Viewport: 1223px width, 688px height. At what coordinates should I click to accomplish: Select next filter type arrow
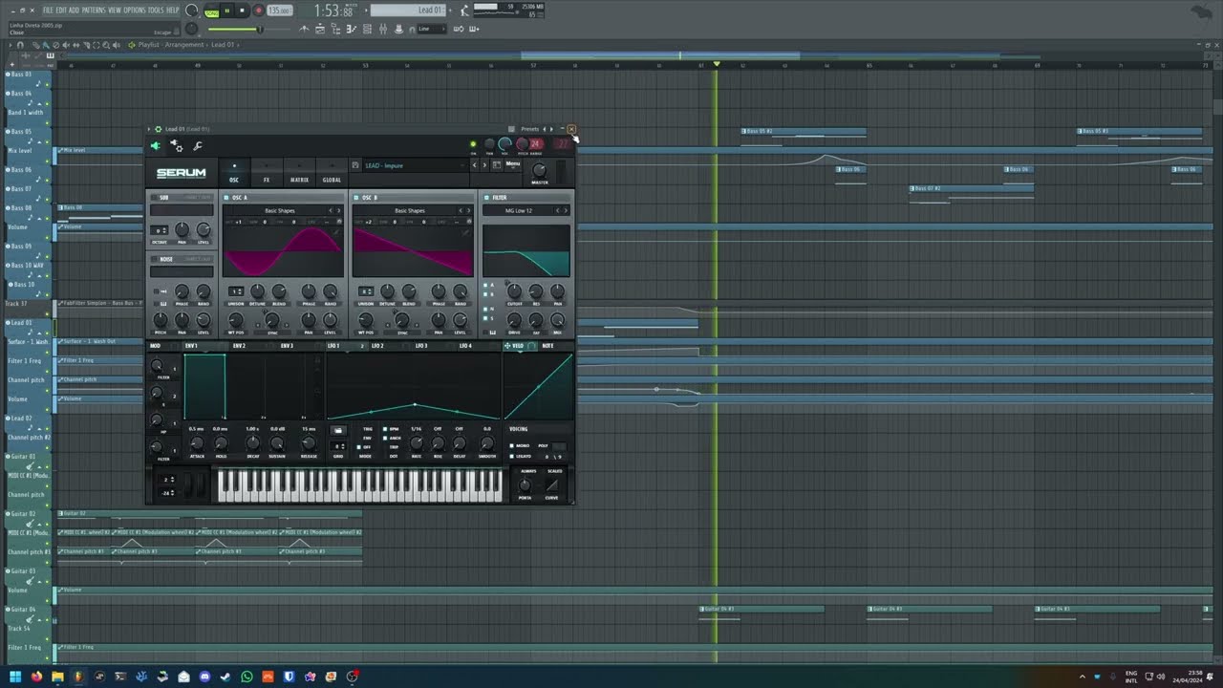point(566,210)
